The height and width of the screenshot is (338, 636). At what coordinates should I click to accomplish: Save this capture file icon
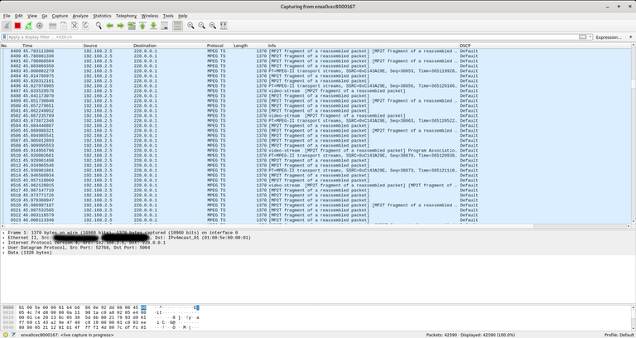tap(64, 26)
